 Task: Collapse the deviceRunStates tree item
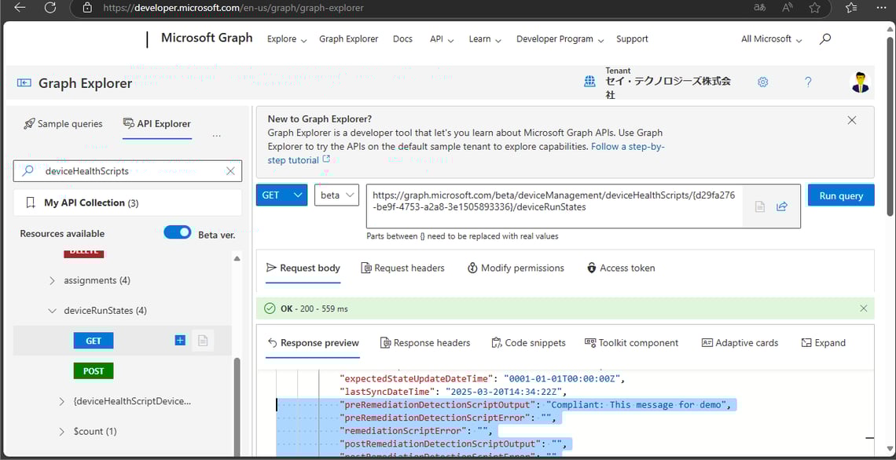click(x=53, y=310)
